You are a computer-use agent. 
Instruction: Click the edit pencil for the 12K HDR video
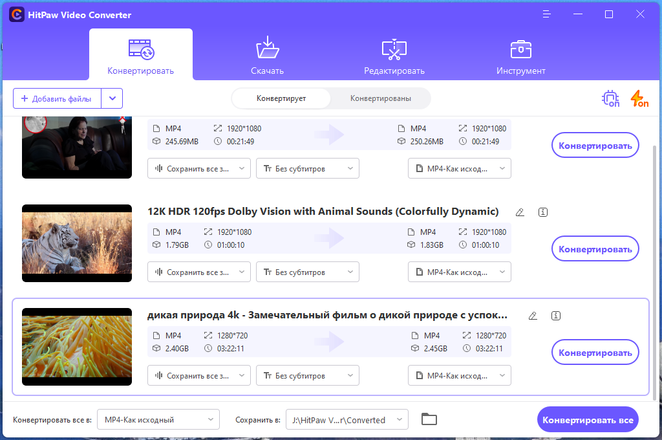pos(520,212)
